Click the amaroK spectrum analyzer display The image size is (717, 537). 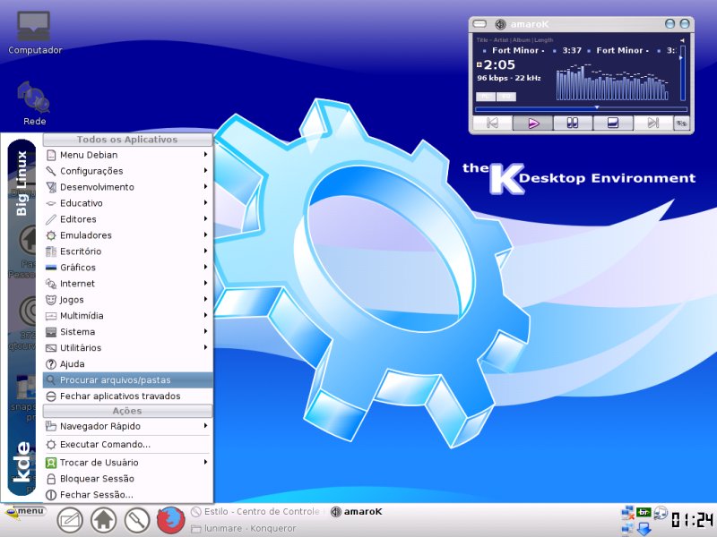[612, 82]
